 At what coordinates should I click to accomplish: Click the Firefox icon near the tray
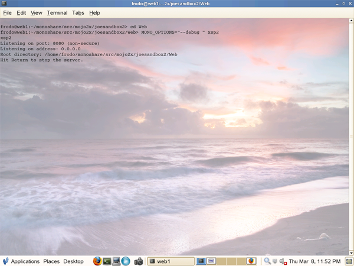click(251, 261)
